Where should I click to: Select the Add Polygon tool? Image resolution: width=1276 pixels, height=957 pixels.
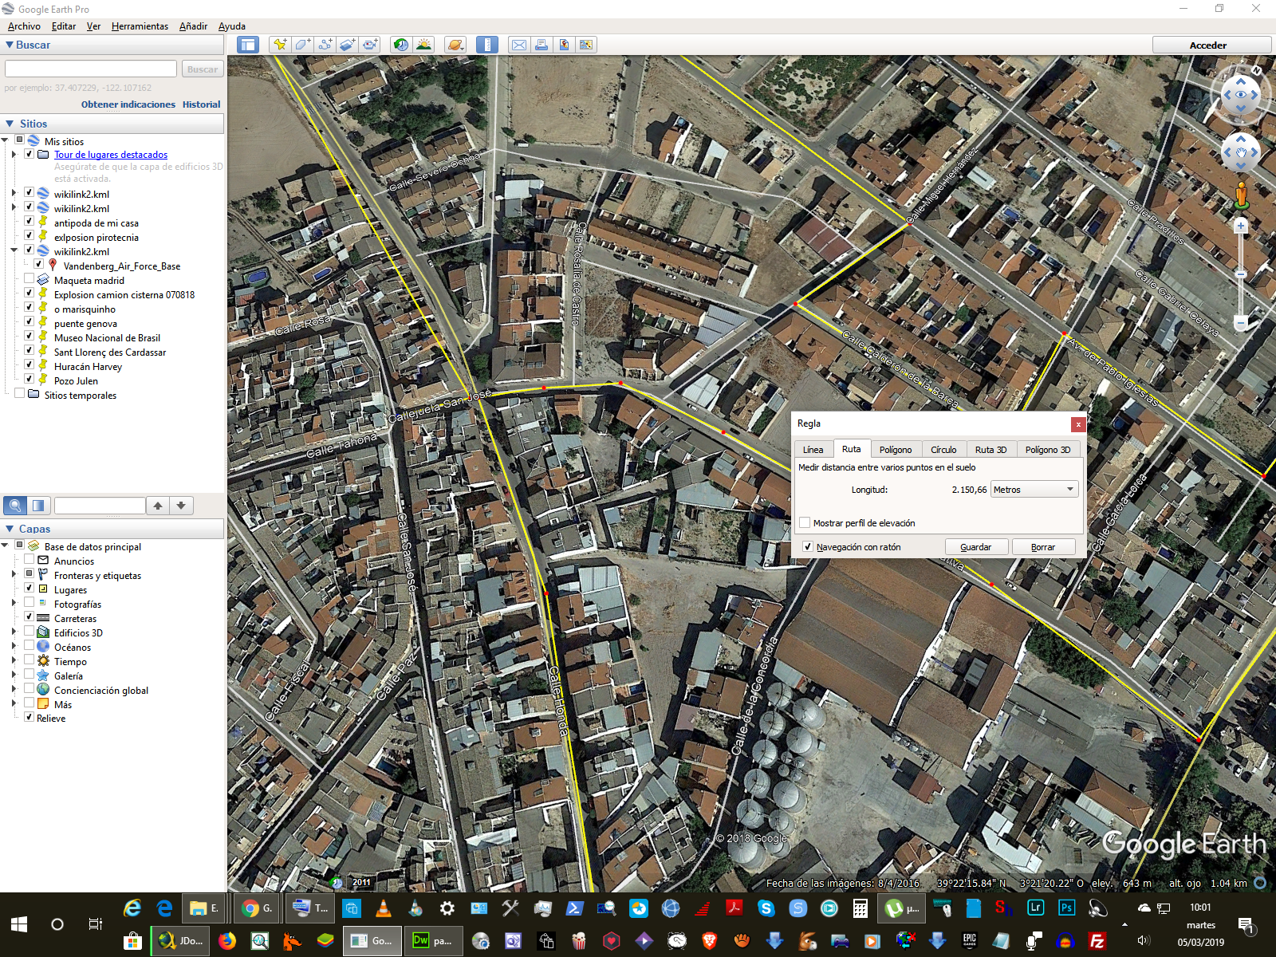pos(302,45)
